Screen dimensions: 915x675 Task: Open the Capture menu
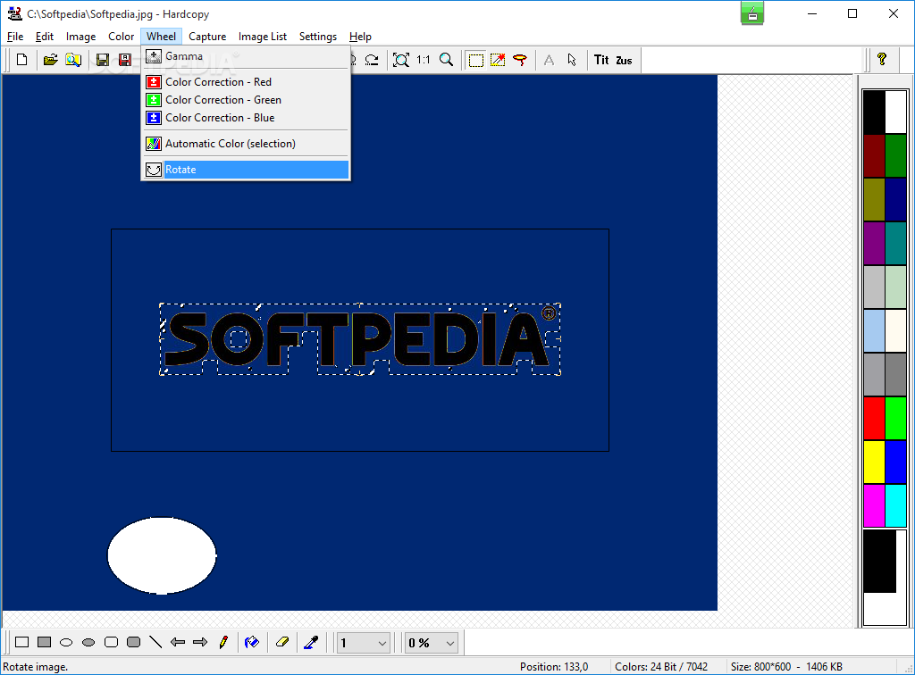pyautogui.click(x=207, y=36)
